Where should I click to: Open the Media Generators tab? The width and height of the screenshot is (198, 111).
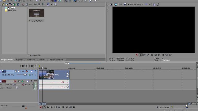(x=56, y=60)
